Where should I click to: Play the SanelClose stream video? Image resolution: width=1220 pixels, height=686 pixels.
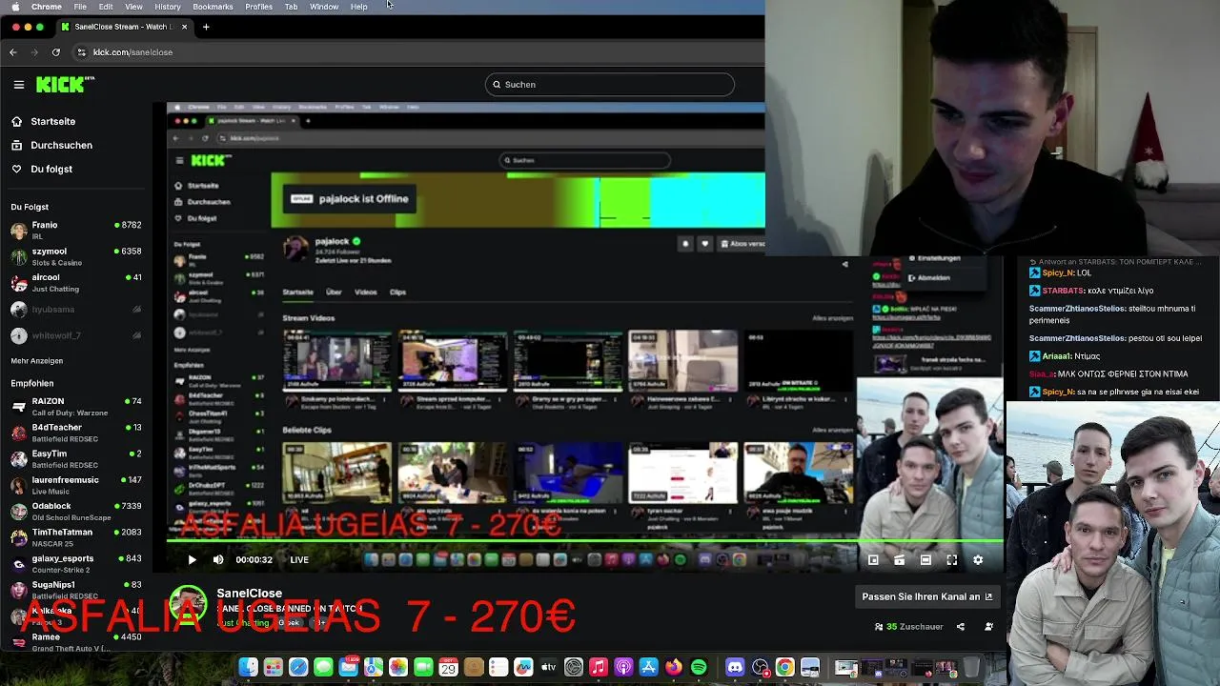192,560
